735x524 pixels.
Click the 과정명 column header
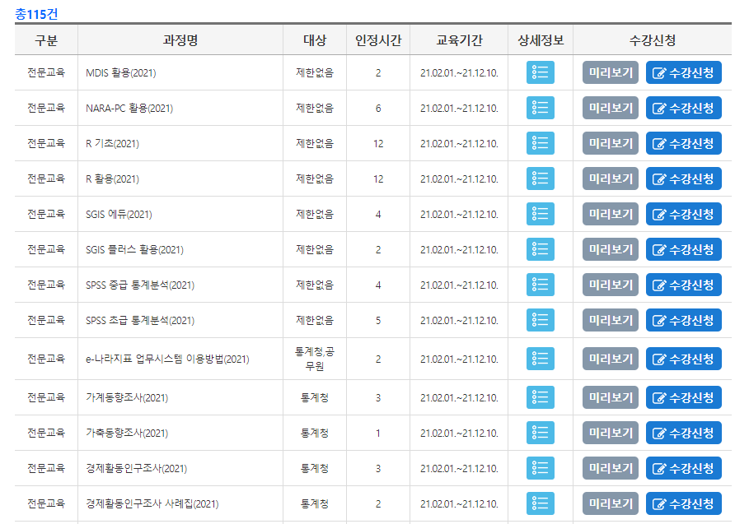[180, 40]
